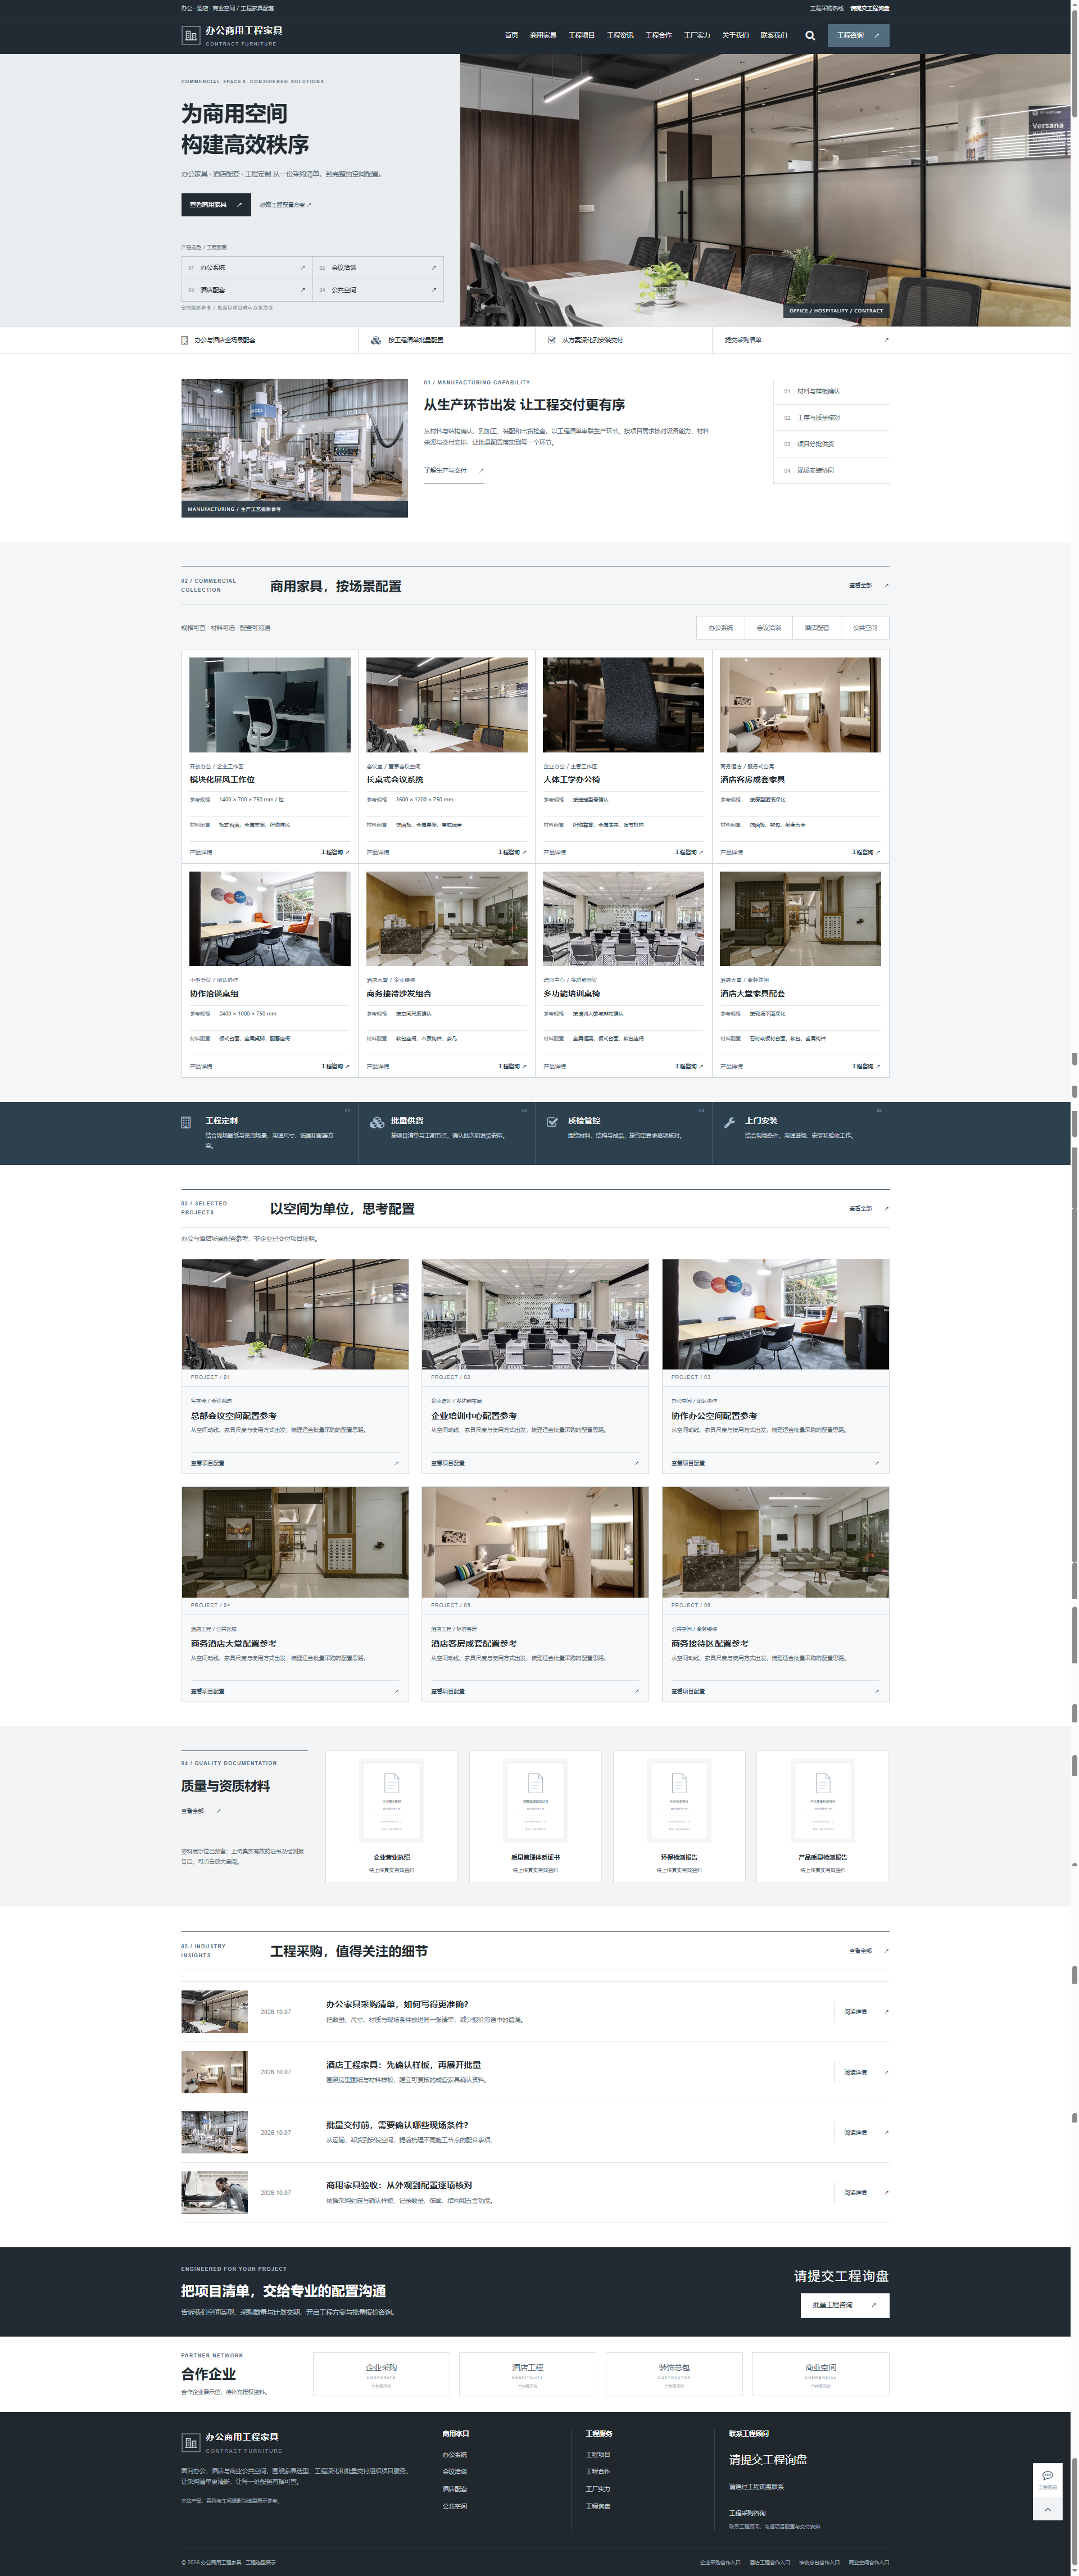The height and width of the screenshot is (2576, 1079).
Task: Click the checkmark icon beside 从方案深化到安装交付
Action: tap(552, 340)
